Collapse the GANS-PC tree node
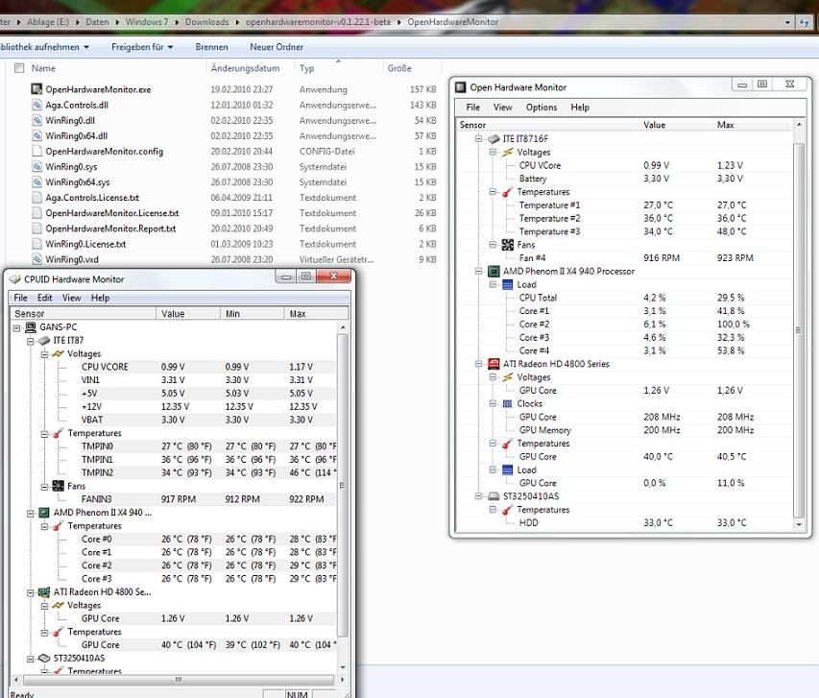The height and width of the screenshot is (698, 819). tap(16, 327)
